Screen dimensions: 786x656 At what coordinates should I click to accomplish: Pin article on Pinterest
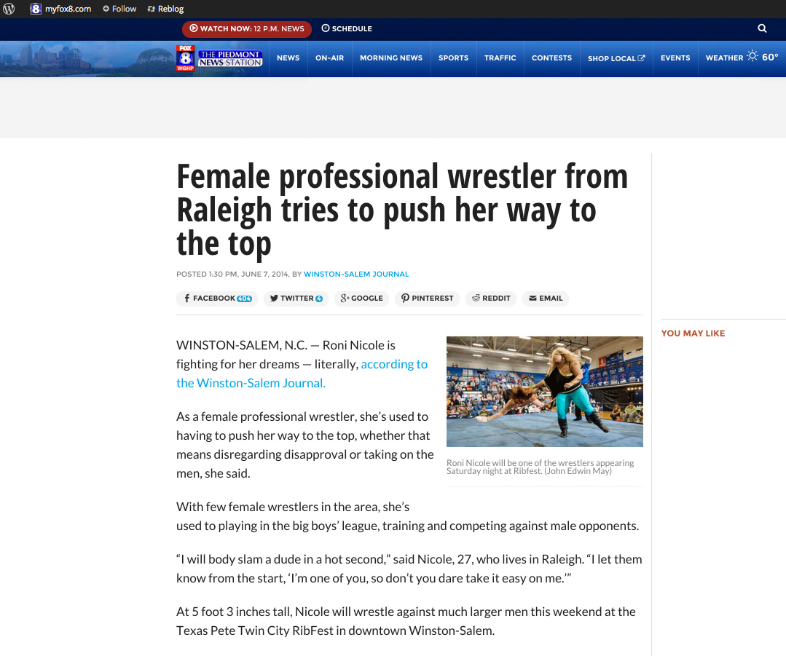click(x=427, y=299)
